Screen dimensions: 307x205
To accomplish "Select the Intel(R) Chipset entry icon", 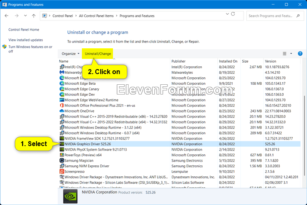I will coord(62,67).
